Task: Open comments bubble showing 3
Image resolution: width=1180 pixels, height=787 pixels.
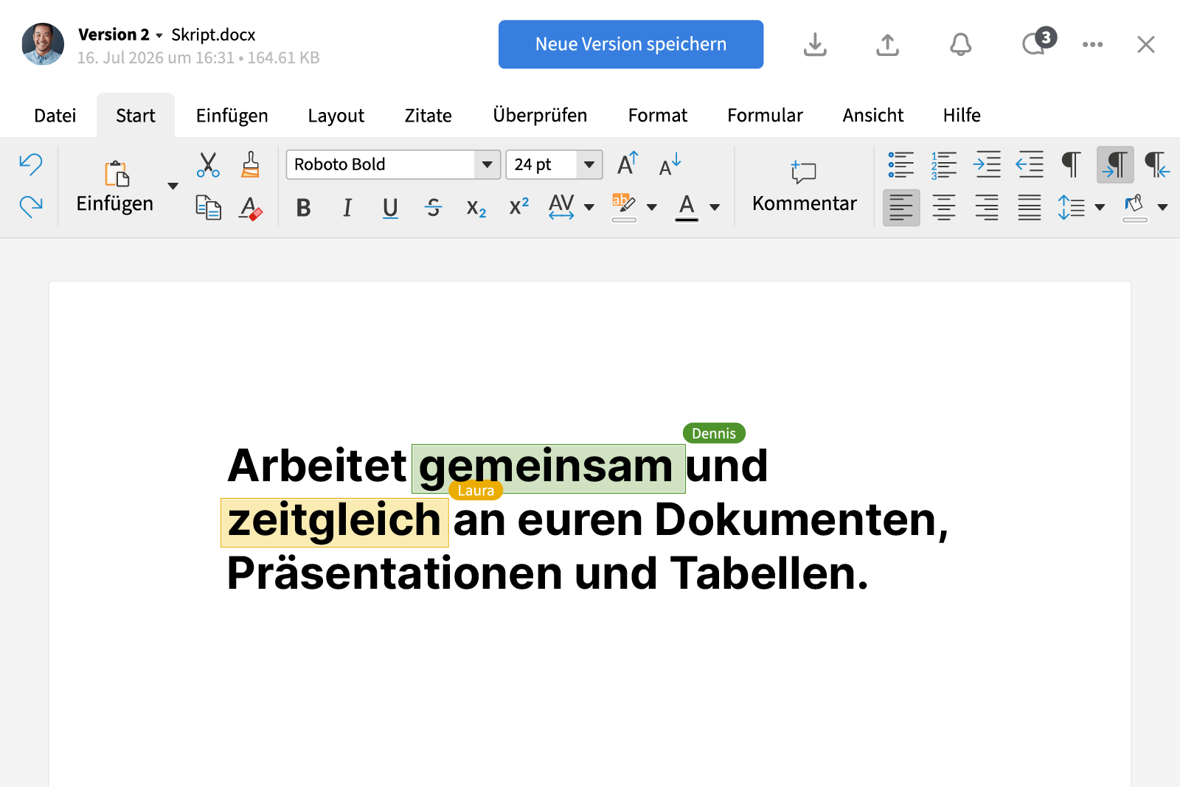Action: 1036,44
